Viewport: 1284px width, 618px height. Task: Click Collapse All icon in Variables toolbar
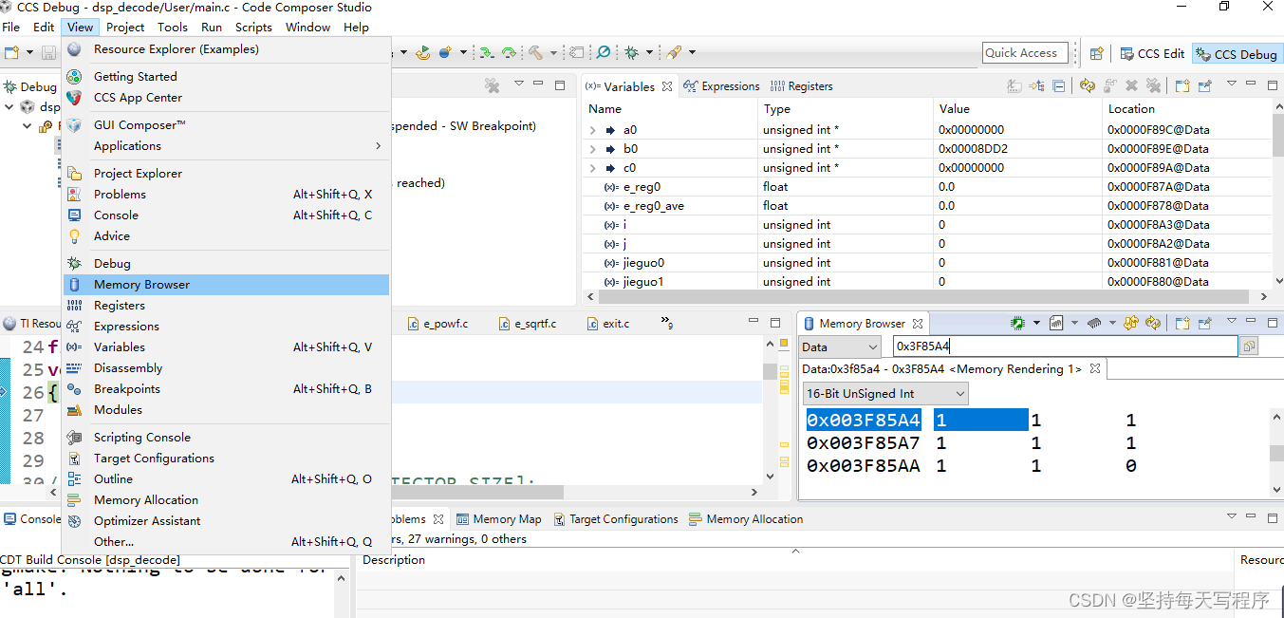(1058, 85)
